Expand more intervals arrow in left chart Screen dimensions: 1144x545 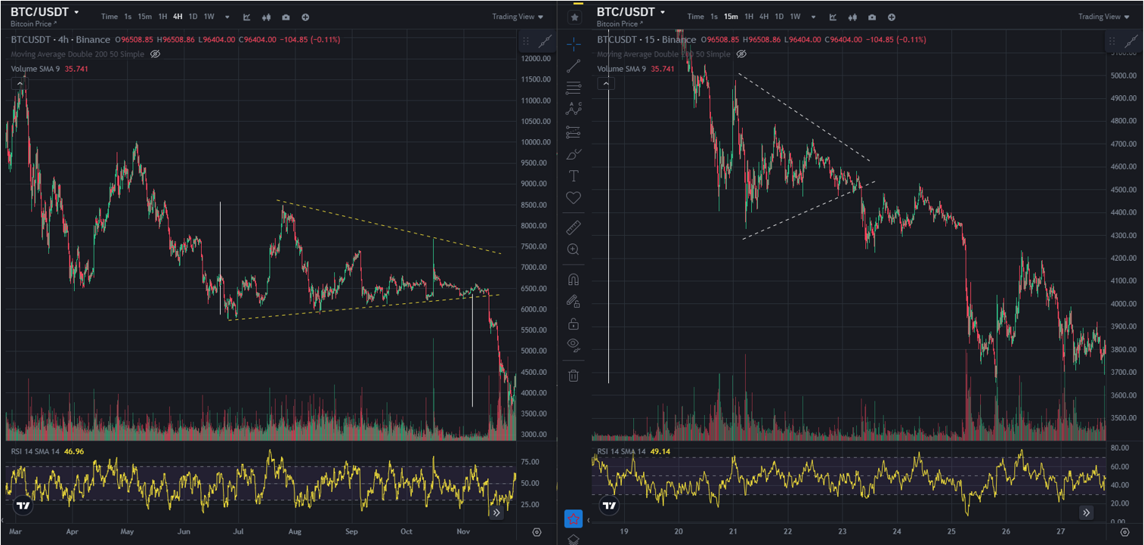click(x=227, y=17)
